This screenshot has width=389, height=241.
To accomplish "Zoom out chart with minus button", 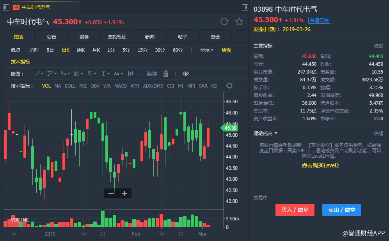I will (111, 193).
